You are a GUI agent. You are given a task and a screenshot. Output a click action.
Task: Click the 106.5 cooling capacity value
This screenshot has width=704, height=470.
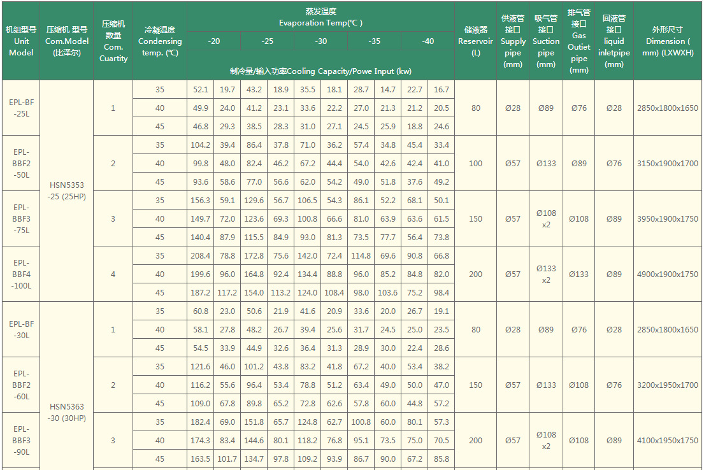[x=308, y=200]
